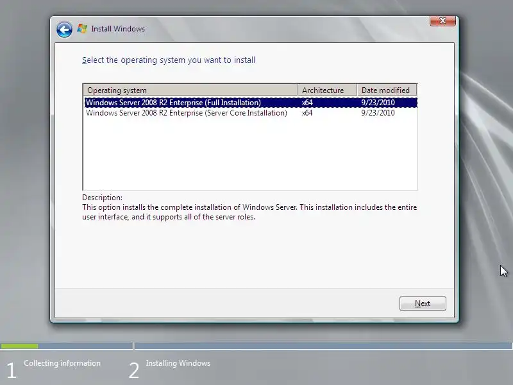Click the blue back arrow button

tap(64, 30)
